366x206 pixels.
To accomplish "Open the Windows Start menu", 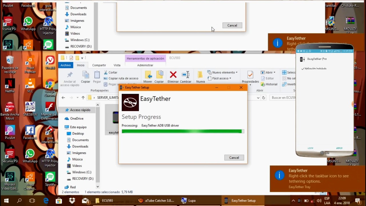I will point(6,201).
